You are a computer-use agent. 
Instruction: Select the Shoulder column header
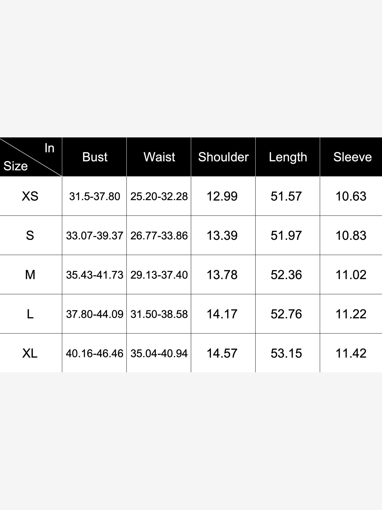pos(223,157)
